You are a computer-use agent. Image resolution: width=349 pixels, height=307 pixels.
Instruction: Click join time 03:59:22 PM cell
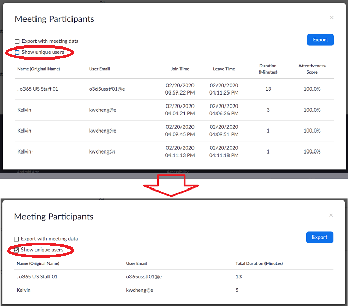click(x=180, y=89)
